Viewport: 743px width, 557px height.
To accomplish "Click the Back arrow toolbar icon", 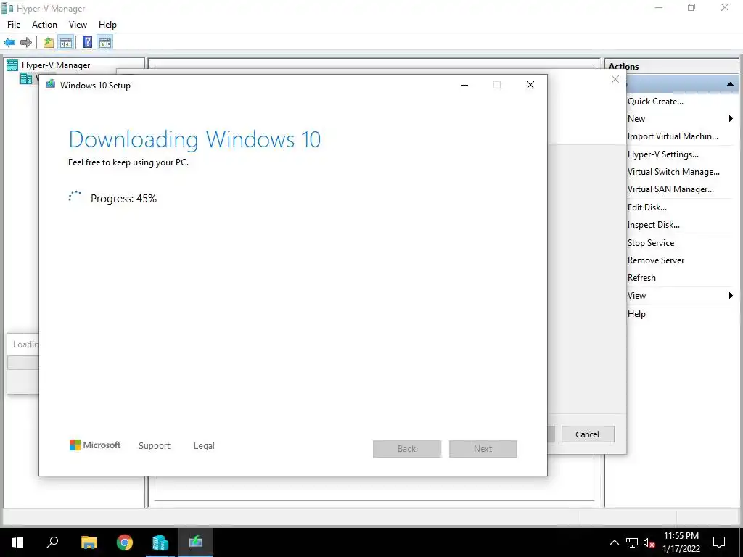I will [9, 43].
